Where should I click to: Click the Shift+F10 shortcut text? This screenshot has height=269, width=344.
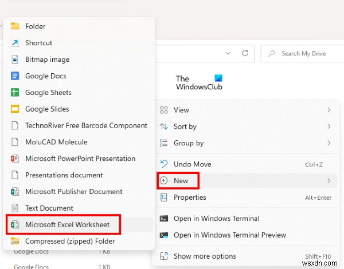(318, 256)
